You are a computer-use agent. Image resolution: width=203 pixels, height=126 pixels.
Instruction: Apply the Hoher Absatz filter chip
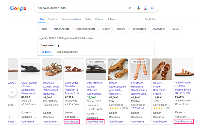click(61, 29)
